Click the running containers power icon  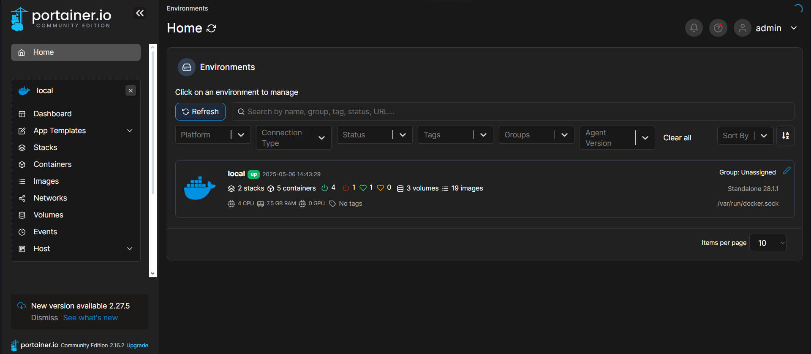325,188
